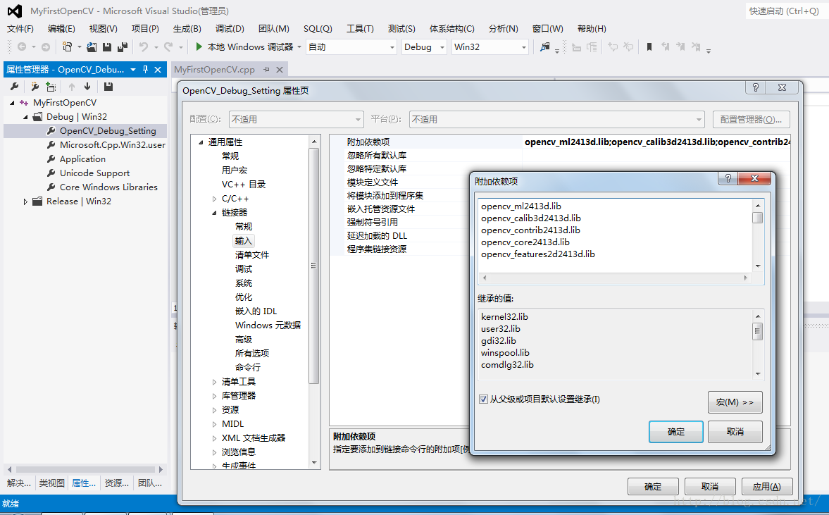
Task: Click the find in files toolbar icon
Action: point(544,47)
